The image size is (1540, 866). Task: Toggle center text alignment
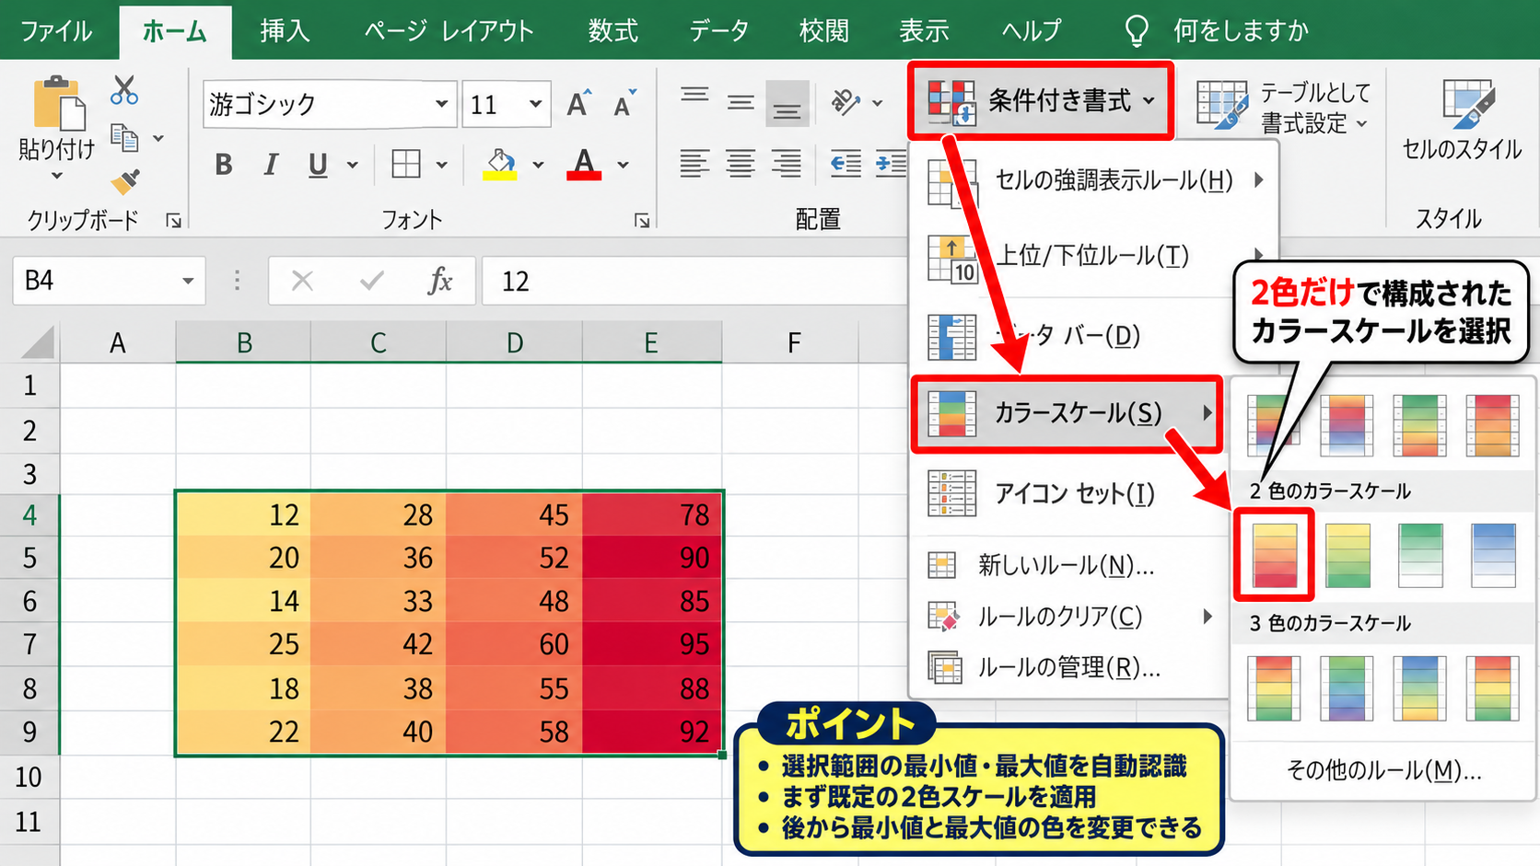741,164
